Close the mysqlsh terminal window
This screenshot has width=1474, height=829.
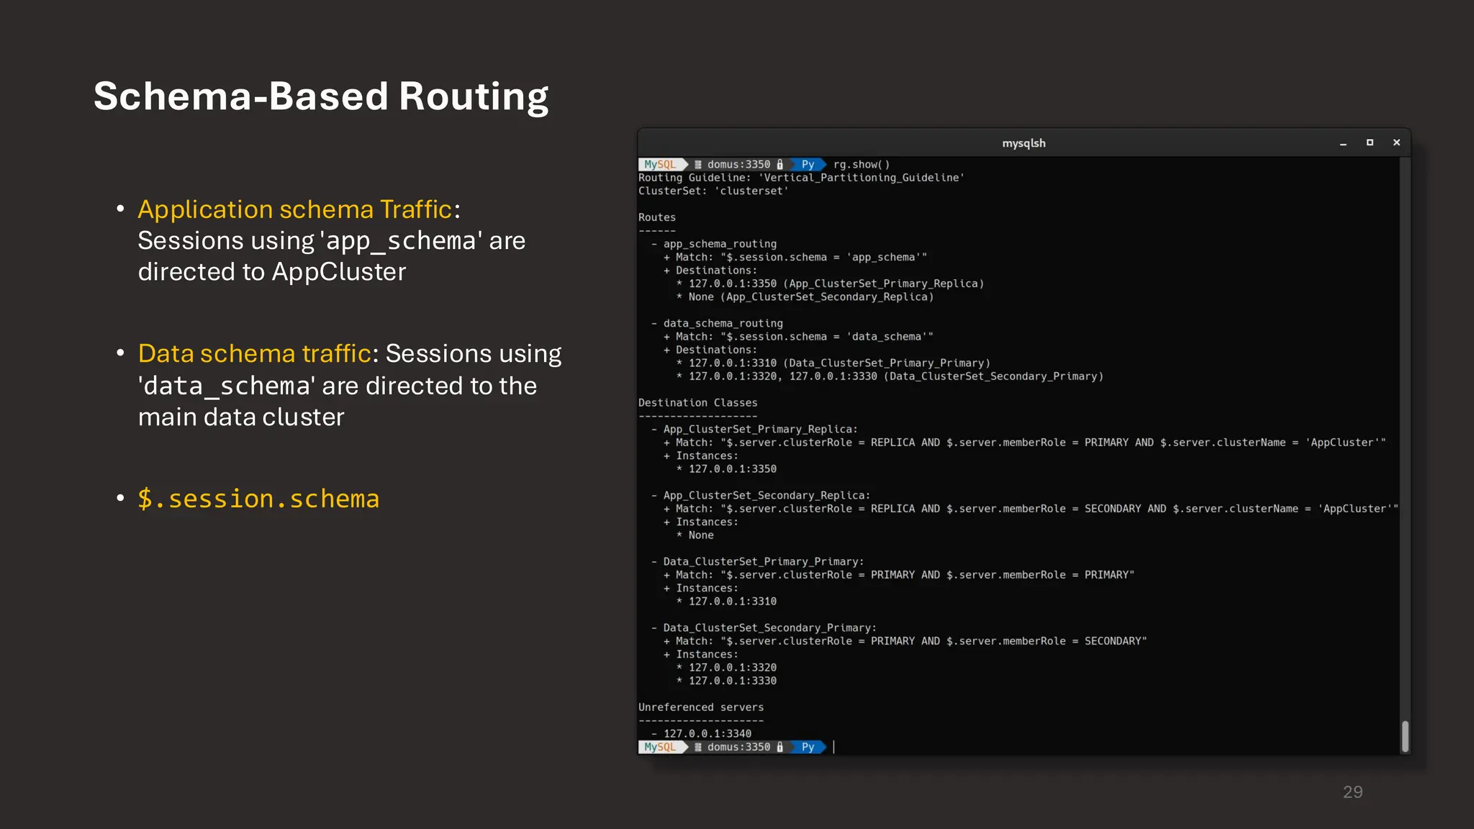coord(1396,142)
